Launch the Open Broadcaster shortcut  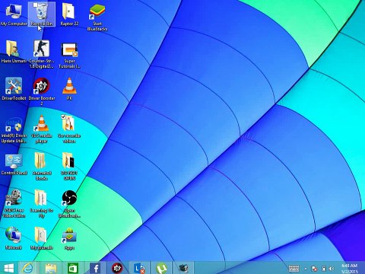point(69,203)
